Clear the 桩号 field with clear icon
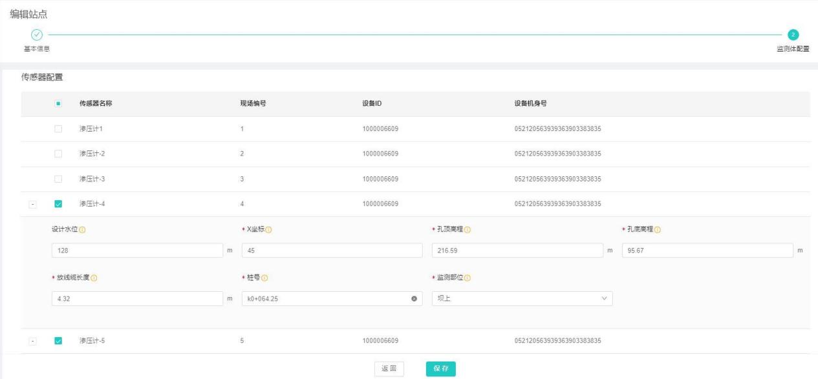Screen dimensions: 818x379 tap(413, 298)
